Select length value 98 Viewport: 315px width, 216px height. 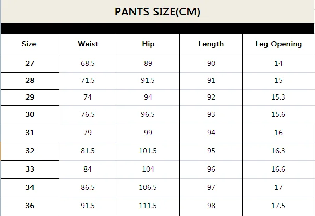point(211,206)
